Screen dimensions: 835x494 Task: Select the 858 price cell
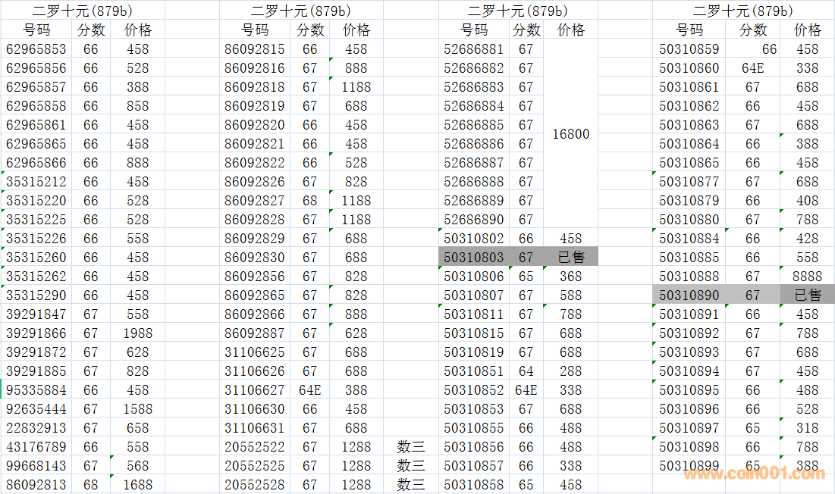(x=137, y=106)
